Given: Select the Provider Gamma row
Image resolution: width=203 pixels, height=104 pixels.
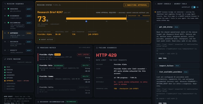Looking at the screenshot, I should click(64, 79).
